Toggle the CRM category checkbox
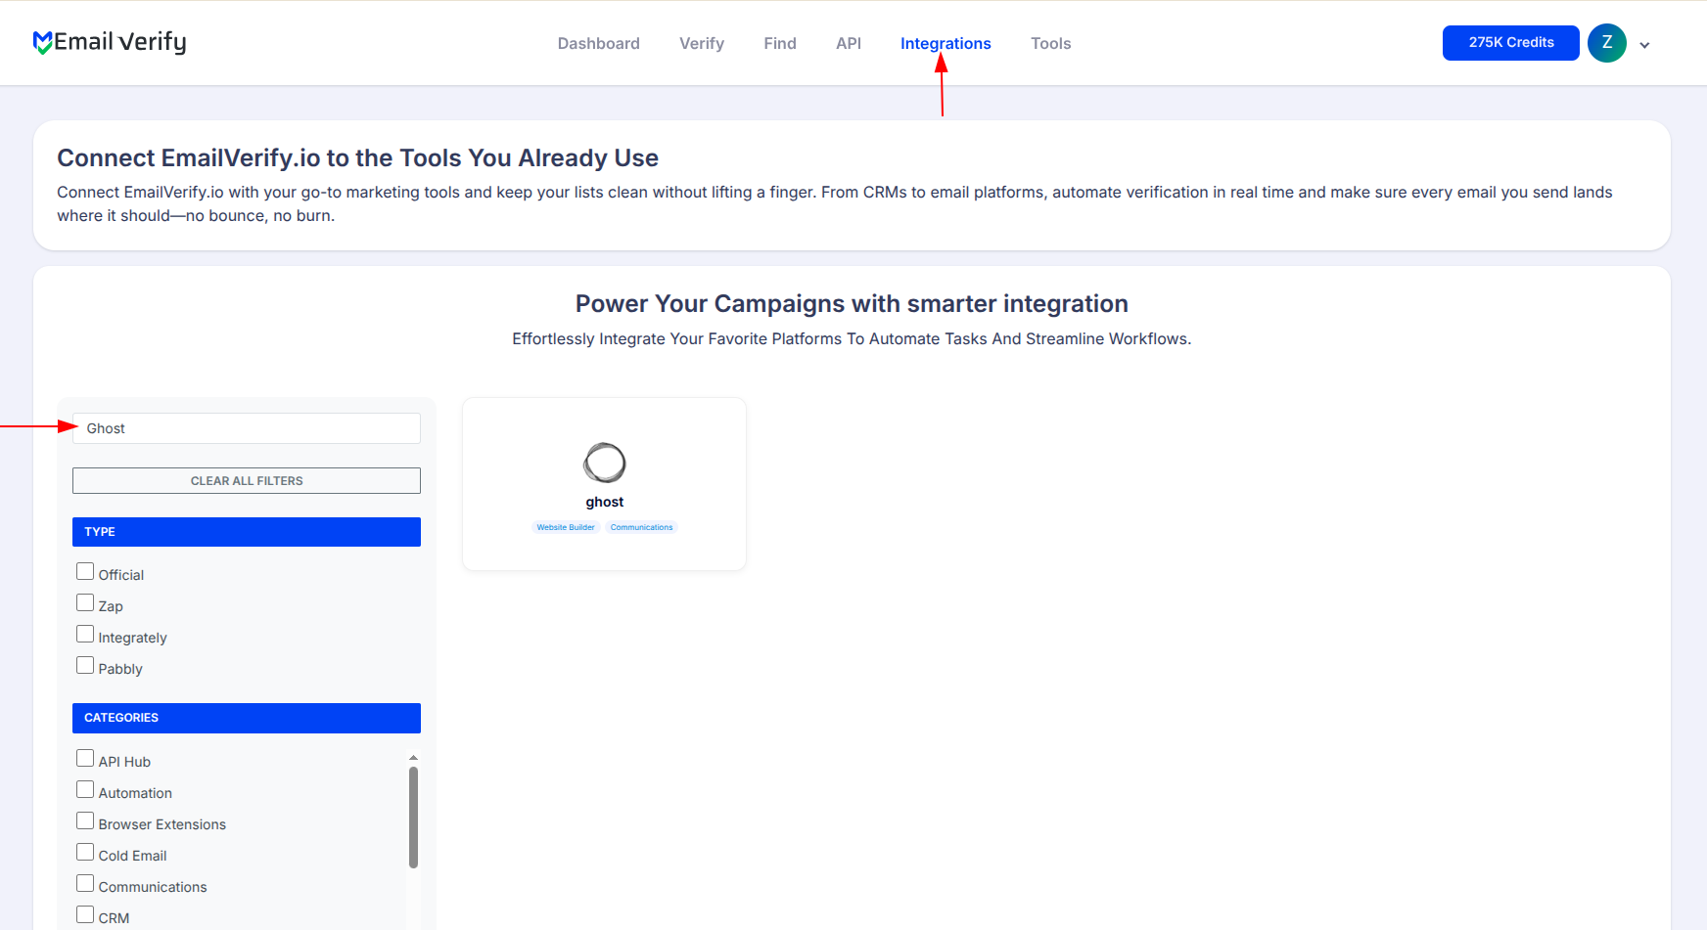The width and height of the screenshot is (1707, 930). [x=85, y=914]
